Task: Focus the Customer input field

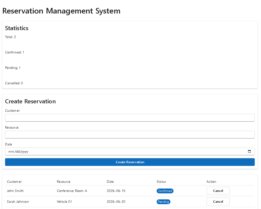Action: pos(130,118)
